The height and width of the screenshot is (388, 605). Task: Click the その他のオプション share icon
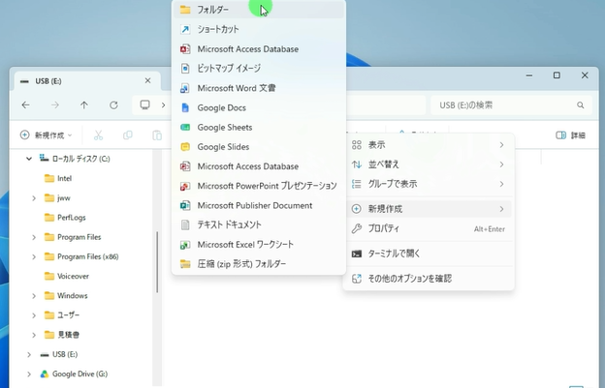tap(357, 279)
